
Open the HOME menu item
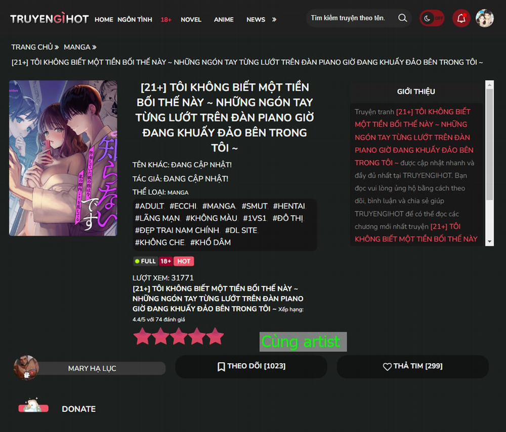[104, 20]
